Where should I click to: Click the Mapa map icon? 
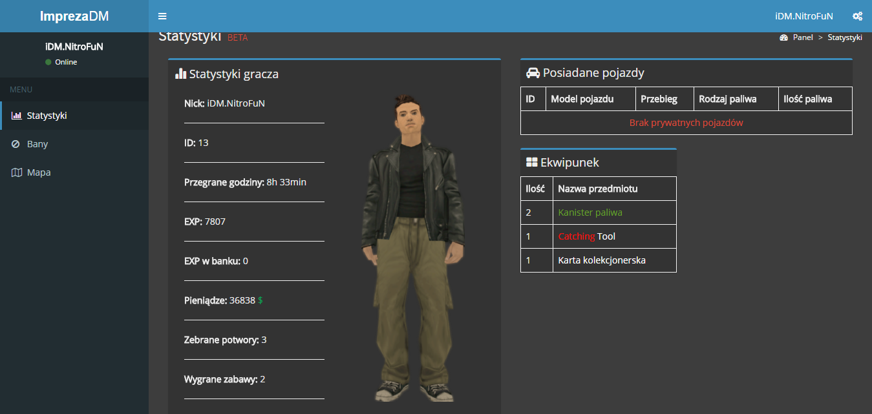tap(17, 172)
